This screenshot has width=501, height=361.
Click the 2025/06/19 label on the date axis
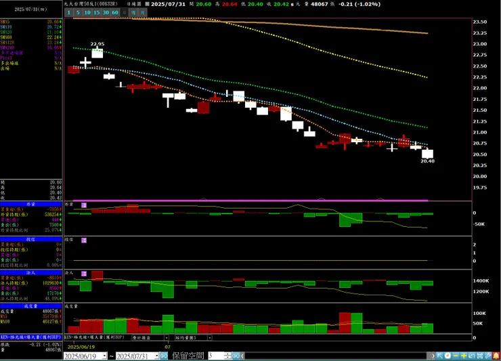81,347
